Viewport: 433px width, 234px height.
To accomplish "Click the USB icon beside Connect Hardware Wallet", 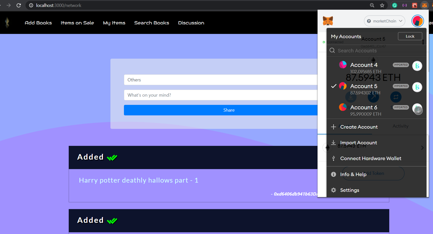I will coord(334,158).
